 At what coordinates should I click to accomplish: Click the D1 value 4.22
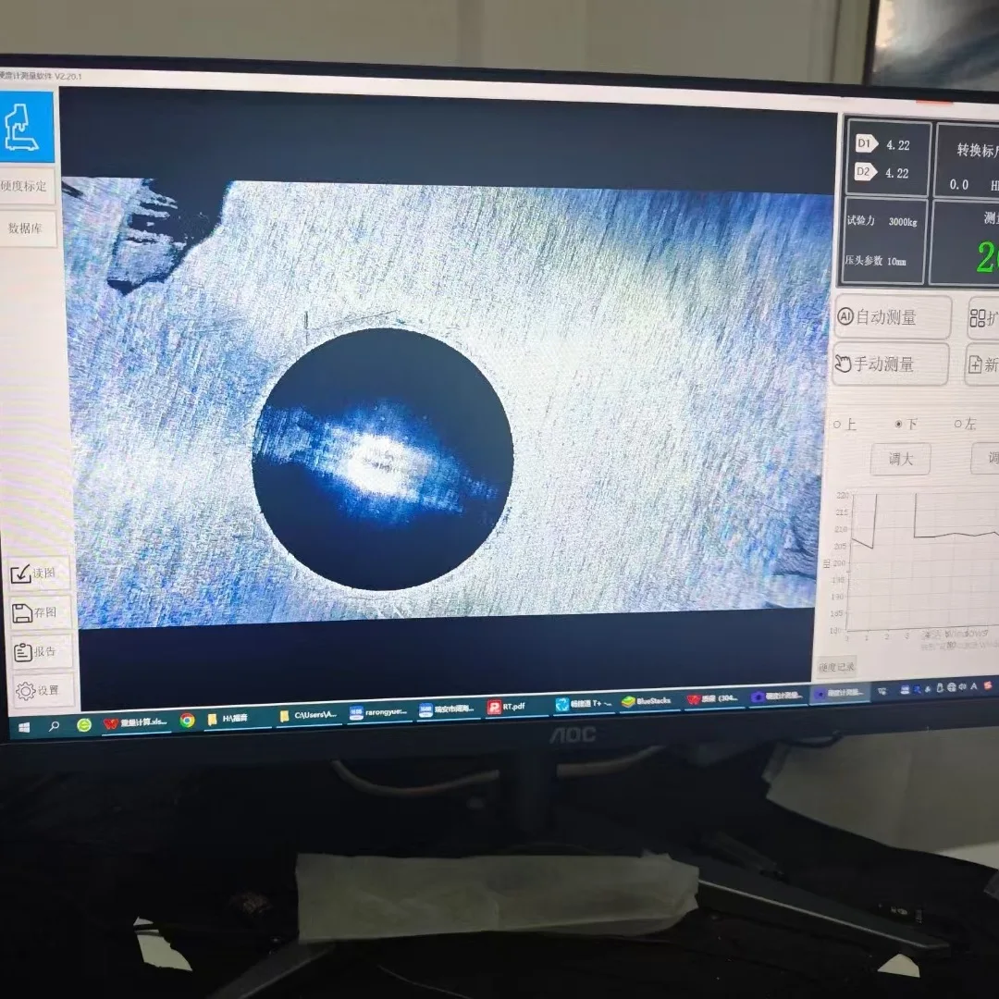pos(897,145)
